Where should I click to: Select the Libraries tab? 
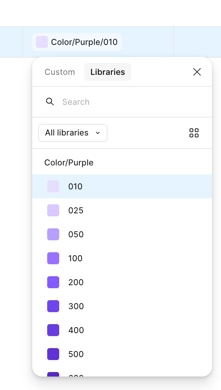click(x=108, y=72)
